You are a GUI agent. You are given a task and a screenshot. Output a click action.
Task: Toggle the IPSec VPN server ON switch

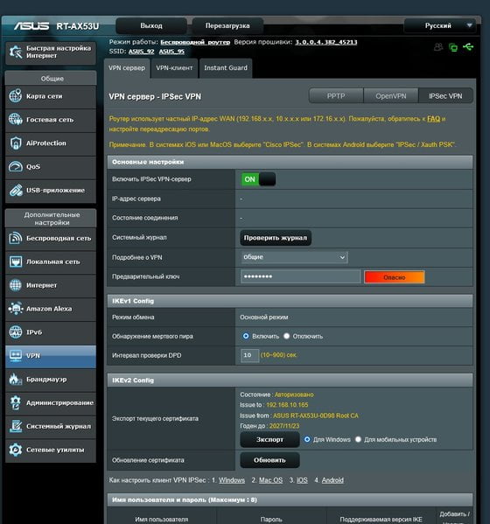[258, 179]
